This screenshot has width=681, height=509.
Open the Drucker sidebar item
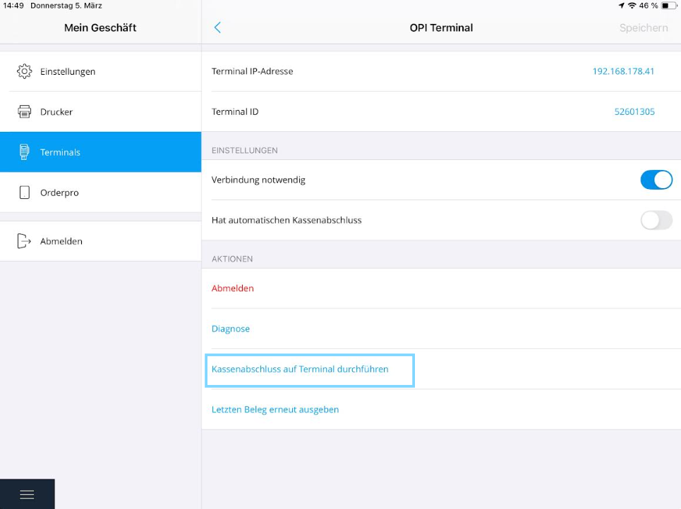click(101, 111)
